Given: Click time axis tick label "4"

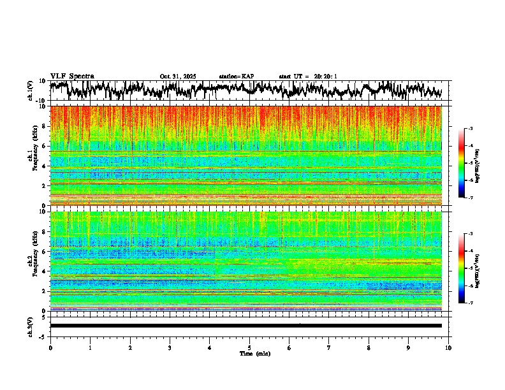Looking at the screenshot, I should point(210,348).
